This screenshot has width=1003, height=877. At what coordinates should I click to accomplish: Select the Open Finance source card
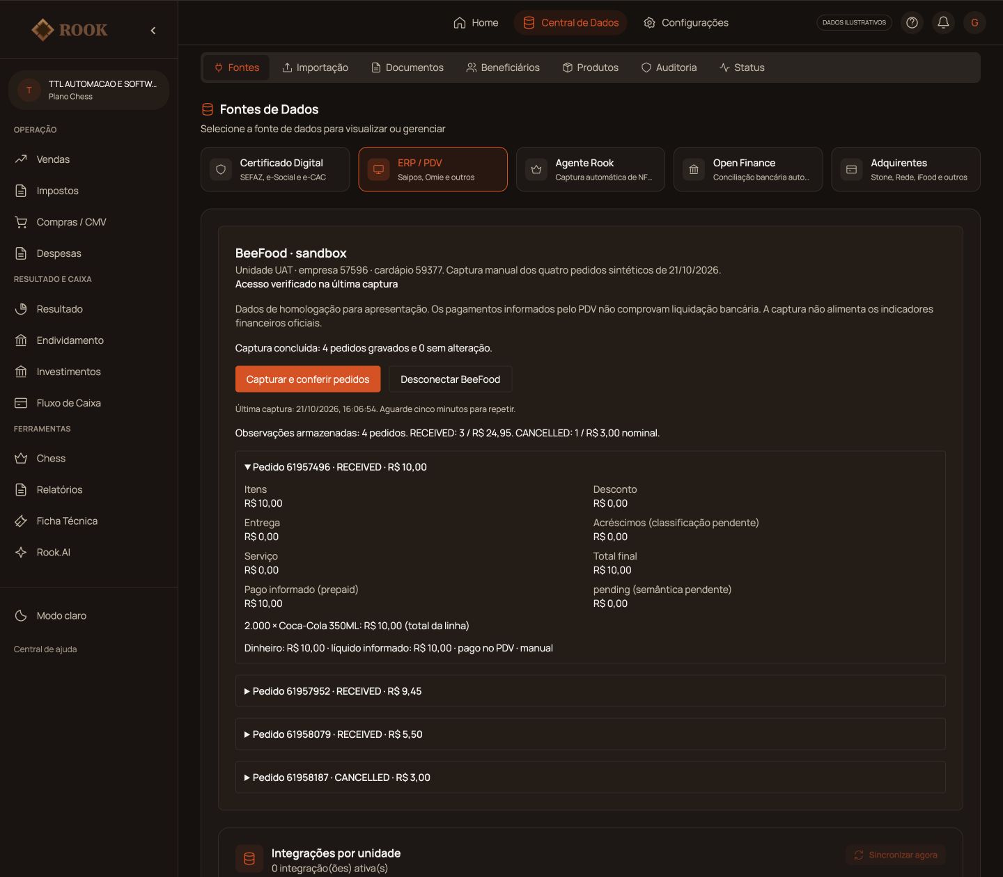click(748, 169)
